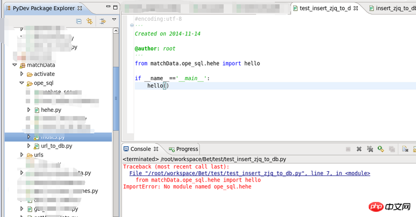Click Remove All Terminated Launches icon

pyautogui.click(x=370, y=149)
